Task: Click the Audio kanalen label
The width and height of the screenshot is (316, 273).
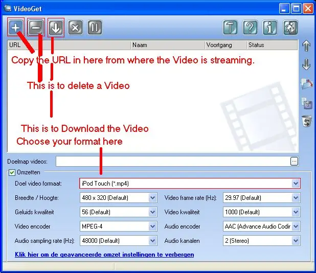Action: point(182,241)
